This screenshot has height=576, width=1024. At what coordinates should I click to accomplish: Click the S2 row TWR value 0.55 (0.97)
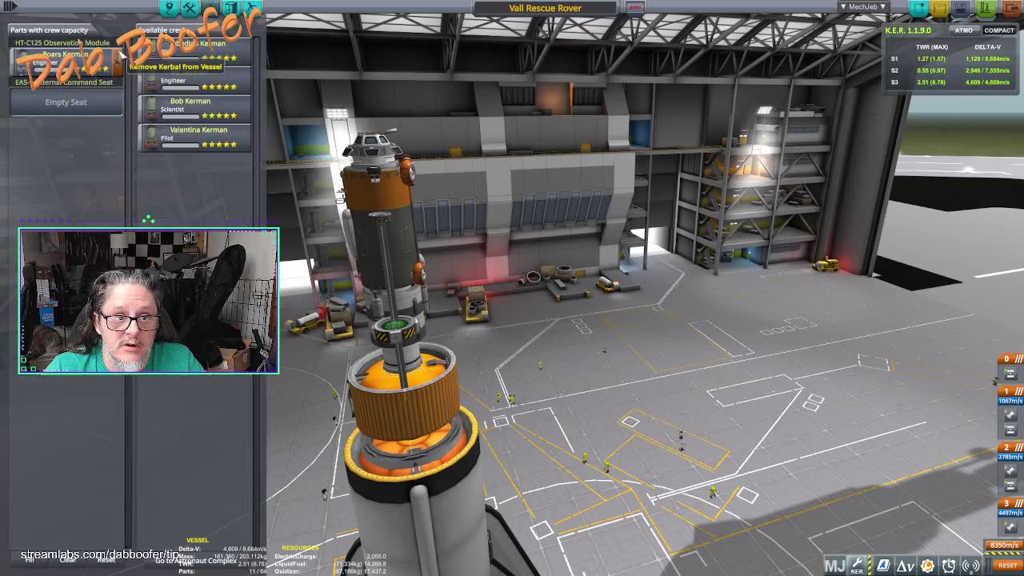931,70
